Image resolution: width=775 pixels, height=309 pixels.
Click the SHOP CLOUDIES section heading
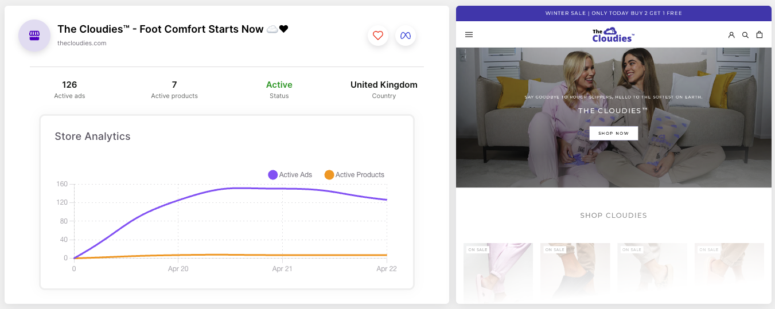pyautogui.click(x=613, y=216)
